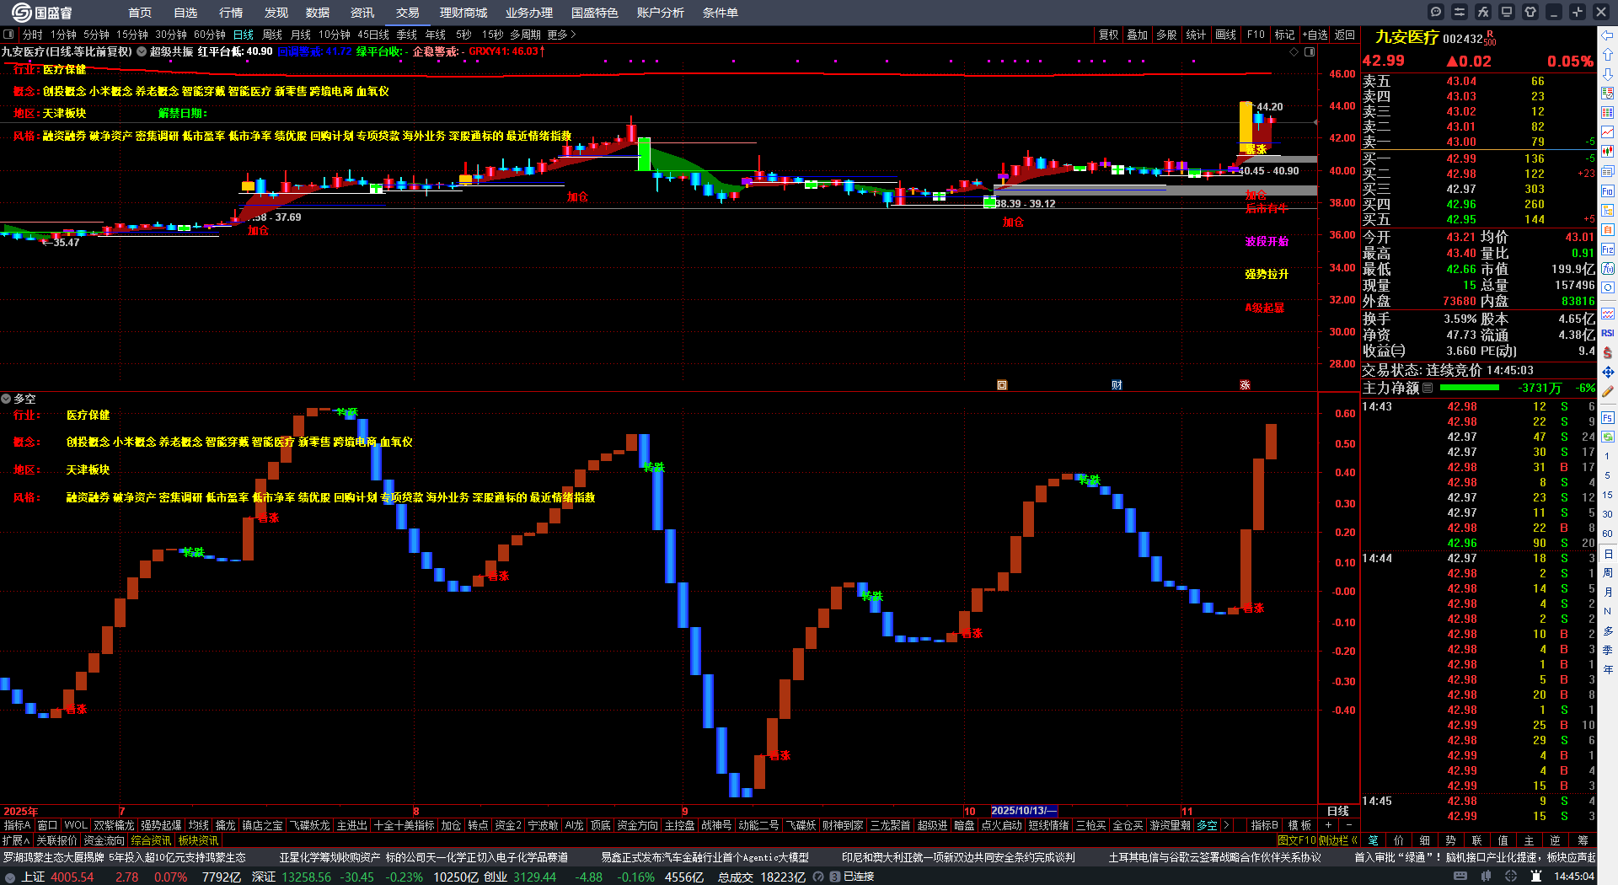Toggle 统计 statistics mode
Image resolution: width=1618 pixels, height=885 pixels.
[1196, 35]
